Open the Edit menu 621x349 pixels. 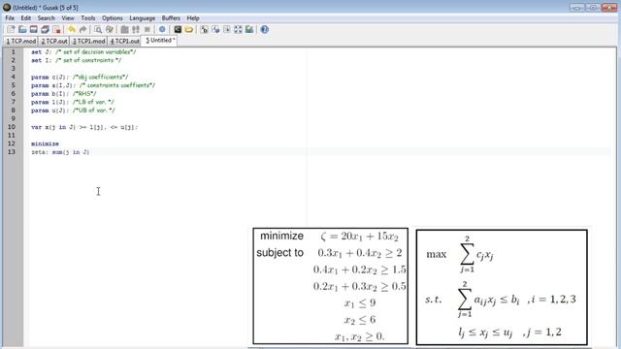pyautogui.click(x=26, y=18)
